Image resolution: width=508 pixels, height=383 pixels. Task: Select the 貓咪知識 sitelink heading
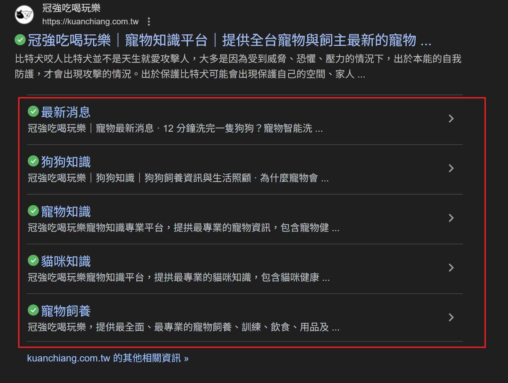click(x=66, y=260)
